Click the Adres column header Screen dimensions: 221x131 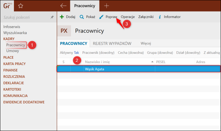point(201,62)
